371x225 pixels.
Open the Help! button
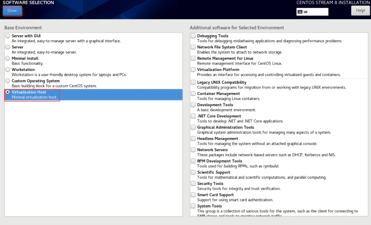tap(360, 11)
